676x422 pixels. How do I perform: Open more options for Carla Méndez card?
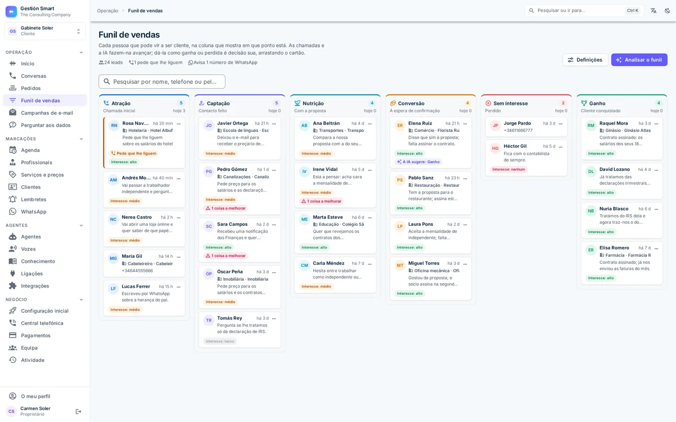pos(370,264)
